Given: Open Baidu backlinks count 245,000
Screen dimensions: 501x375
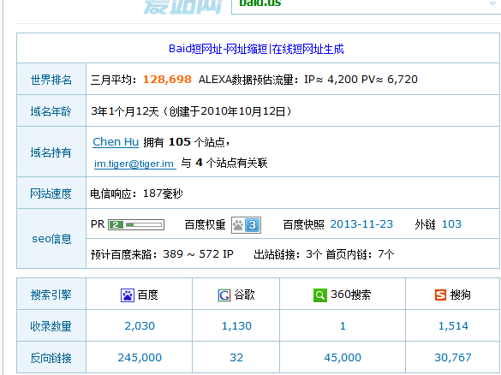Looking at the screenshot, I should tap(140, 358).
